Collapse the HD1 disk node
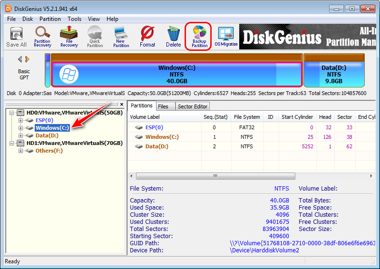Screen dimensions: 380x269 tap(11, 143)
